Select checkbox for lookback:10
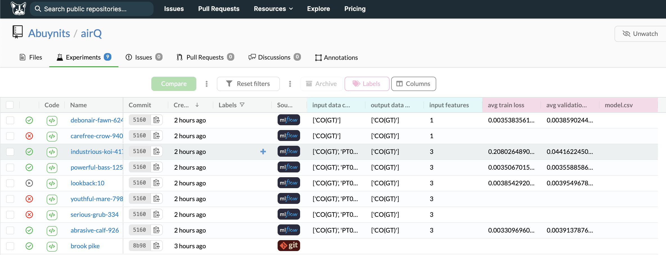The height and width of the screenshot is (255, 666). click(10, 183)
